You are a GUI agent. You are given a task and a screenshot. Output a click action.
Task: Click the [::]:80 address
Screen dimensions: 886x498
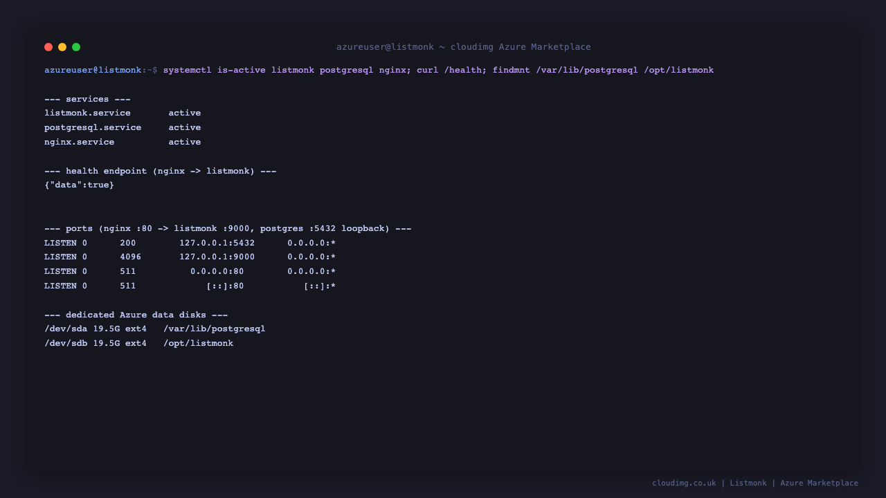click(225, 286)
